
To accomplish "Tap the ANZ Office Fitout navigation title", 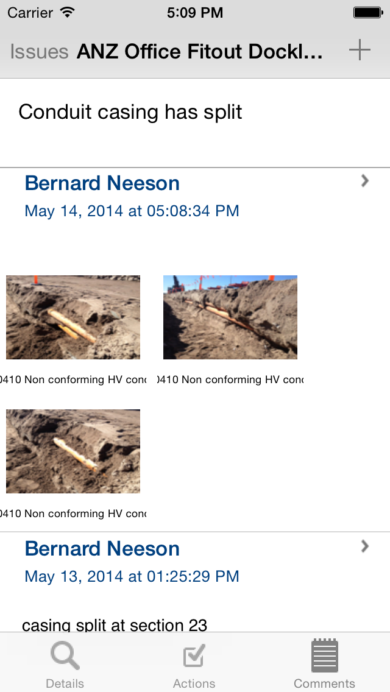I will point(200,52).
